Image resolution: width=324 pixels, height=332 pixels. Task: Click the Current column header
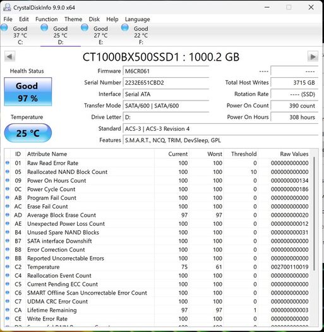(x=172, y=154)
